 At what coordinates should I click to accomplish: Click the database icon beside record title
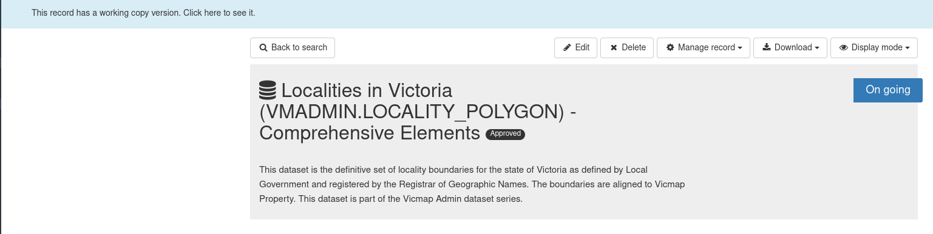[268, 90]
